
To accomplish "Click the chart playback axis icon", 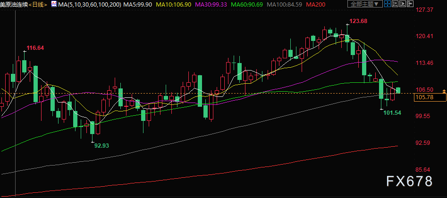I will (x=403, y=4).
